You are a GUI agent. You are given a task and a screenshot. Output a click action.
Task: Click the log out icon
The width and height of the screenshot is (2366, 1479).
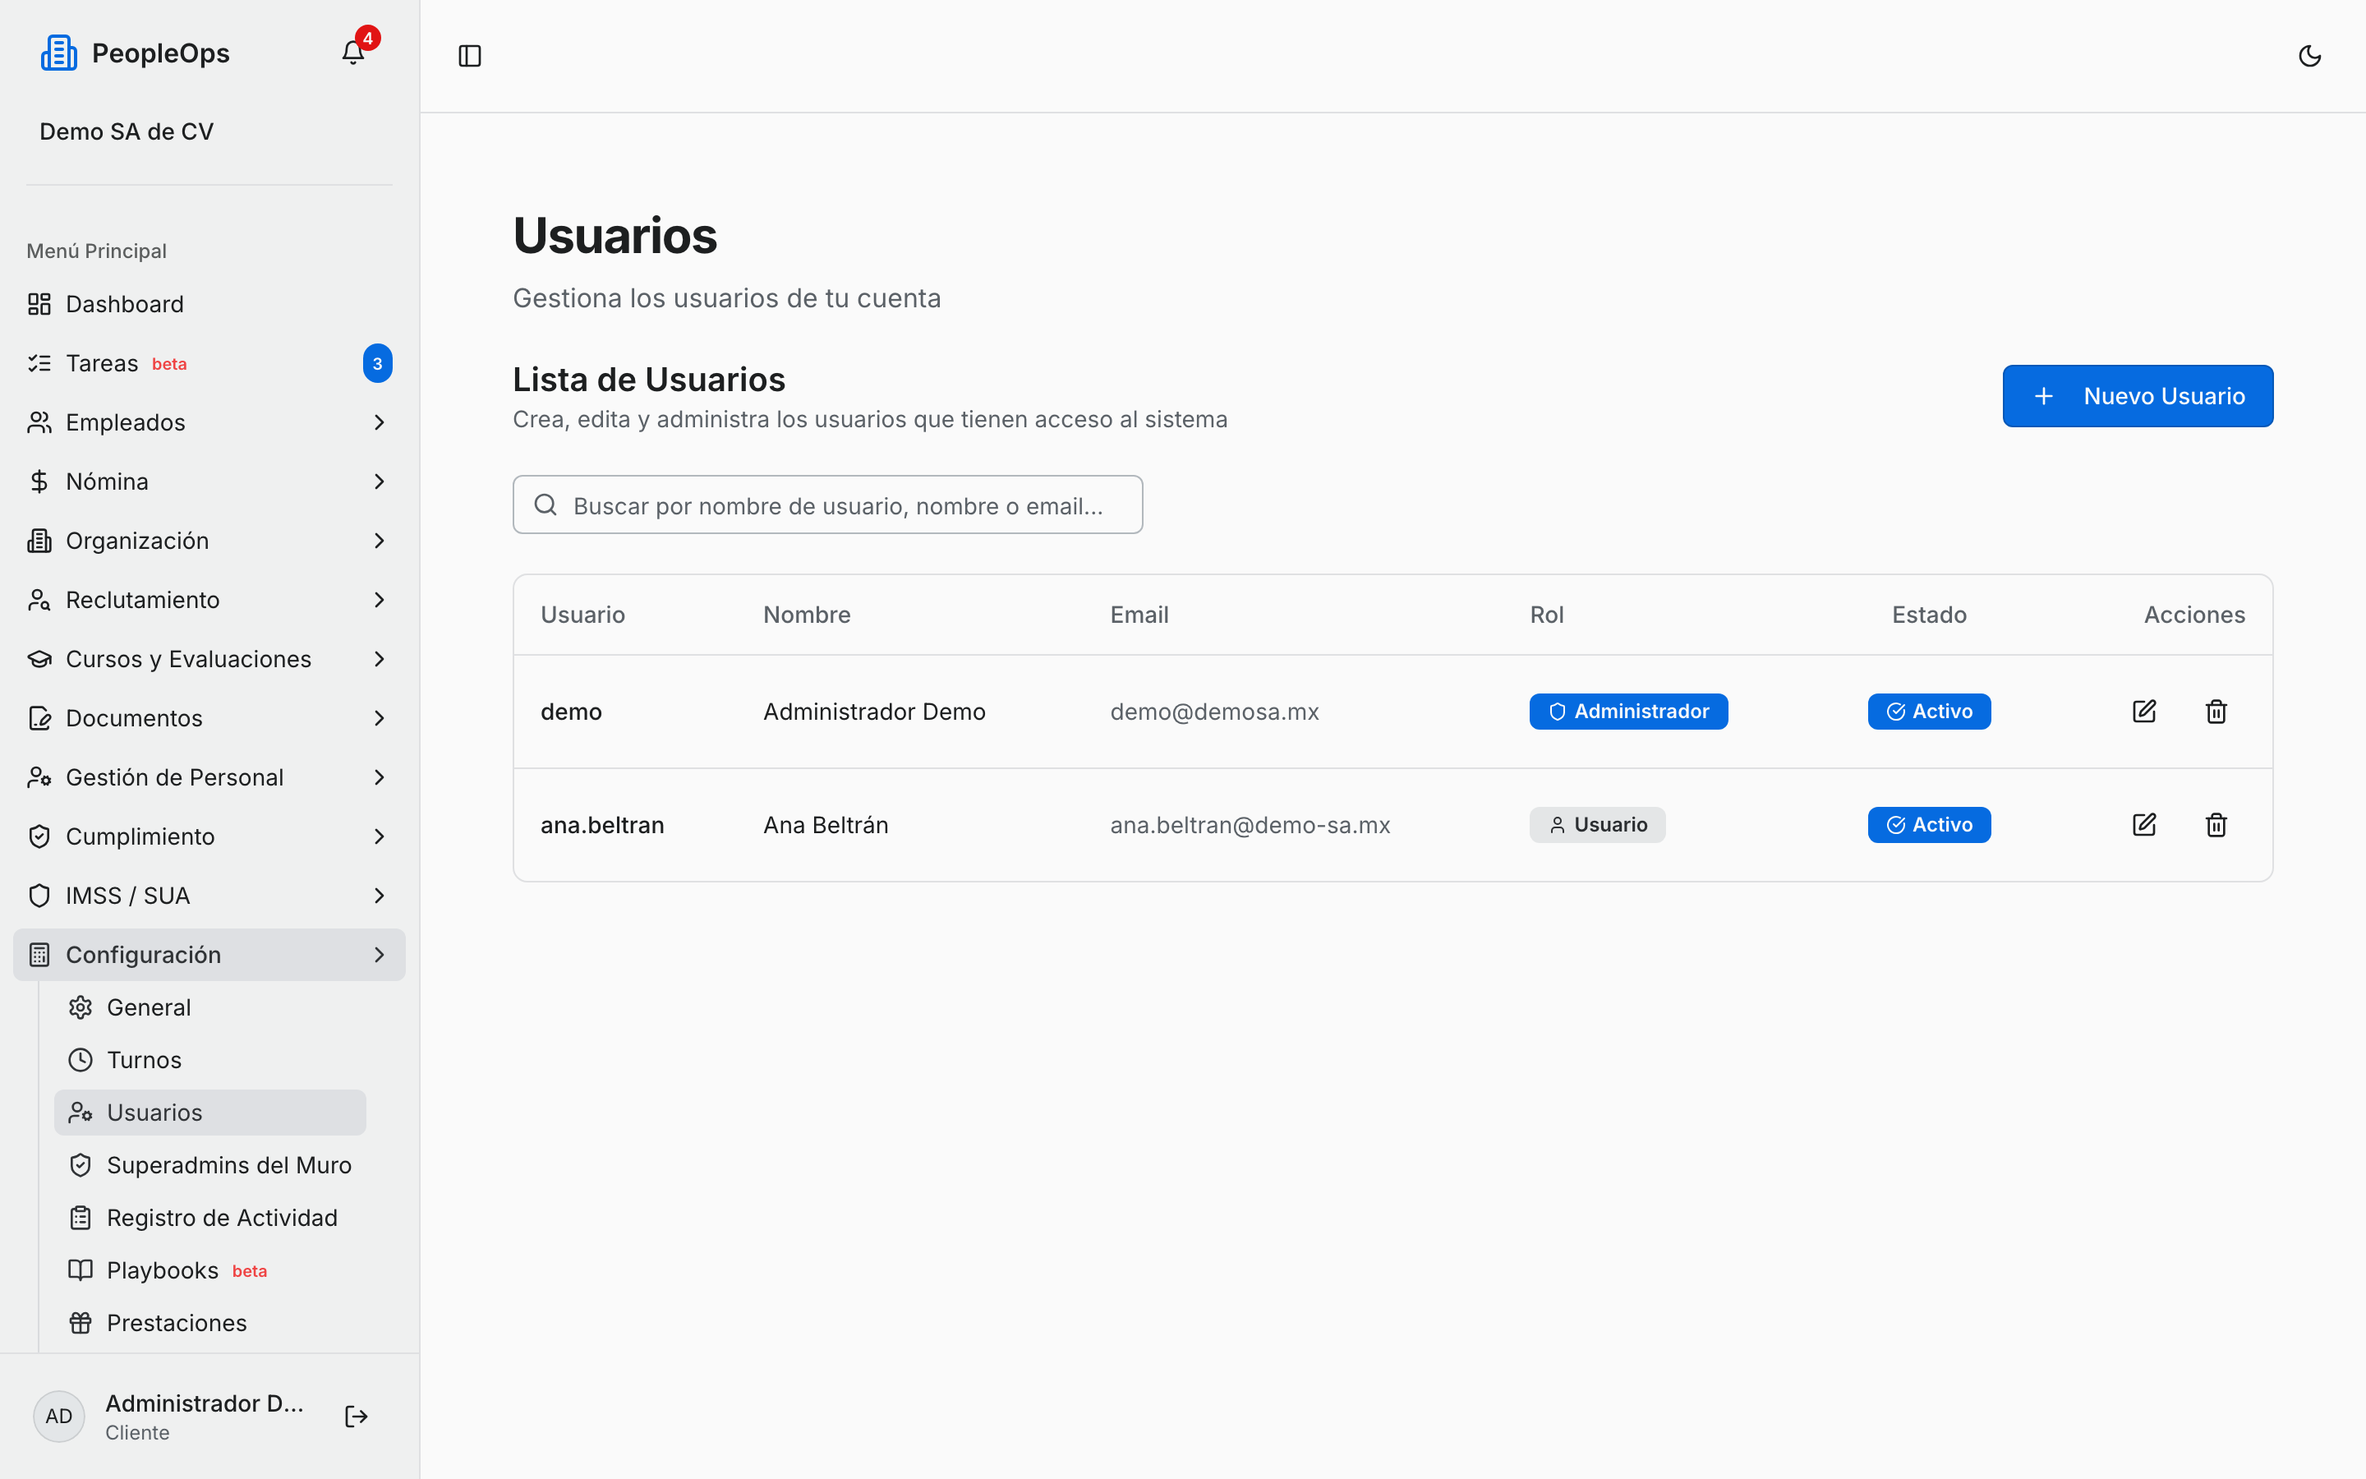click(356, 1417)
